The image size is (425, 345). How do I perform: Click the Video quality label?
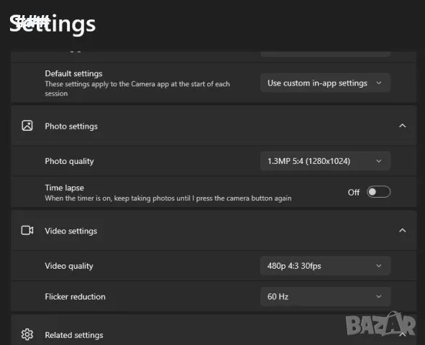pos(69,266)
